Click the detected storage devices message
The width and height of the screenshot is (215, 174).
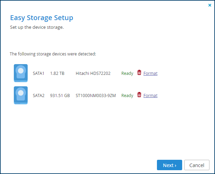click(x=53, y=54)
